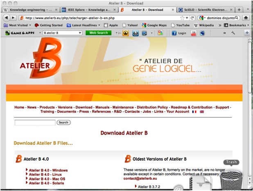Click the site search text field
253x191 pixels.
tap(35, 123)
